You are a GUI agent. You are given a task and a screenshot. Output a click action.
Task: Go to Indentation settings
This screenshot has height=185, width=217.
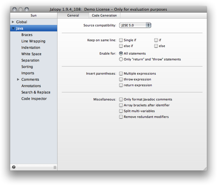(31, 47)
